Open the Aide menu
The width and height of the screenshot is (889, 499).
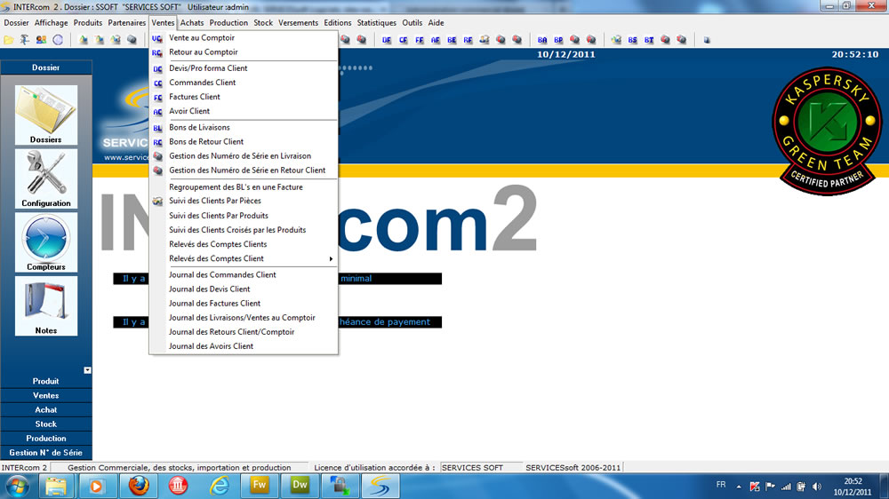coord(436,23)
